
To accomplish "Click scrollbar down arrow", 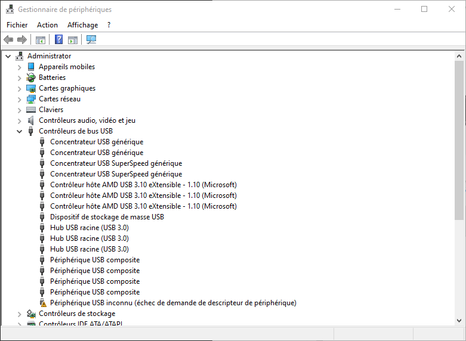I will click(459, 321).
